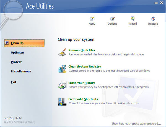Open the Menu toolbar icon
This screenshot has height=127, width=166.
click(92, 19)
